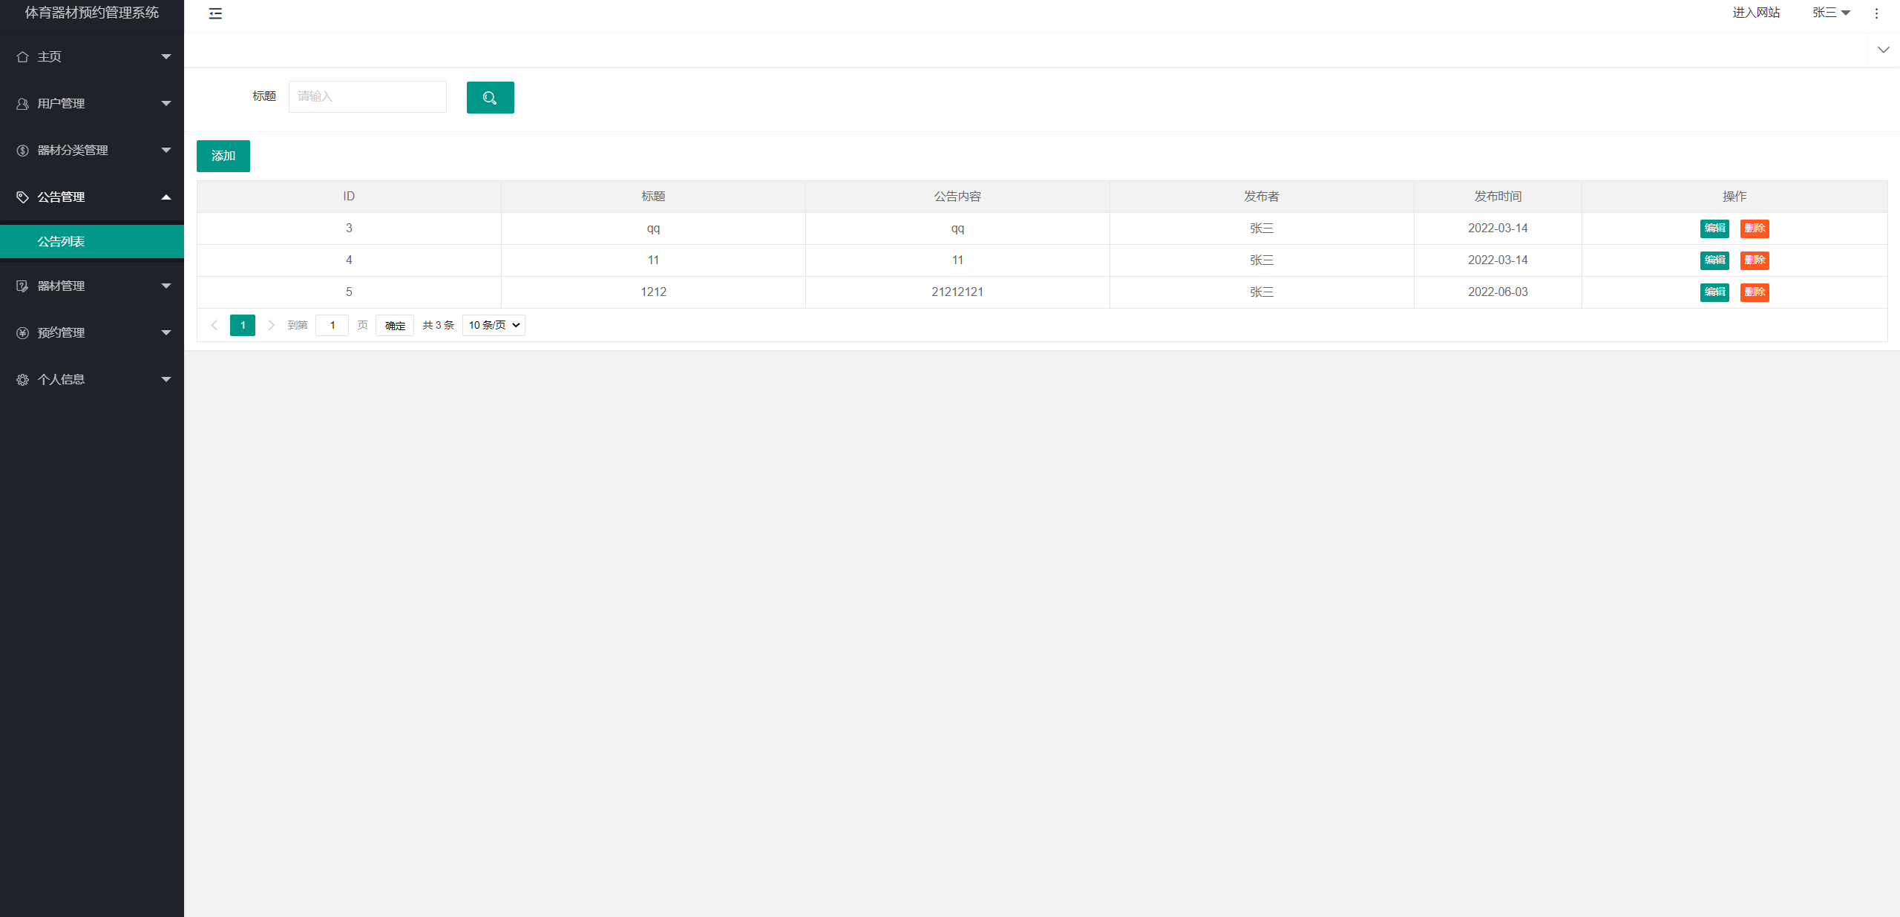Screen dimensions: 1900x917
Task: Go to next page arrow
Action: [x=271, y=325]
